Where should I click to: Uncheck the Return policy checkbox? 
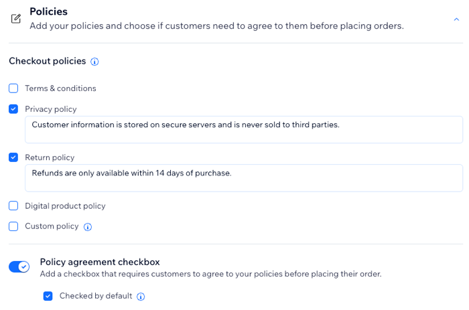tap(13, 157)
